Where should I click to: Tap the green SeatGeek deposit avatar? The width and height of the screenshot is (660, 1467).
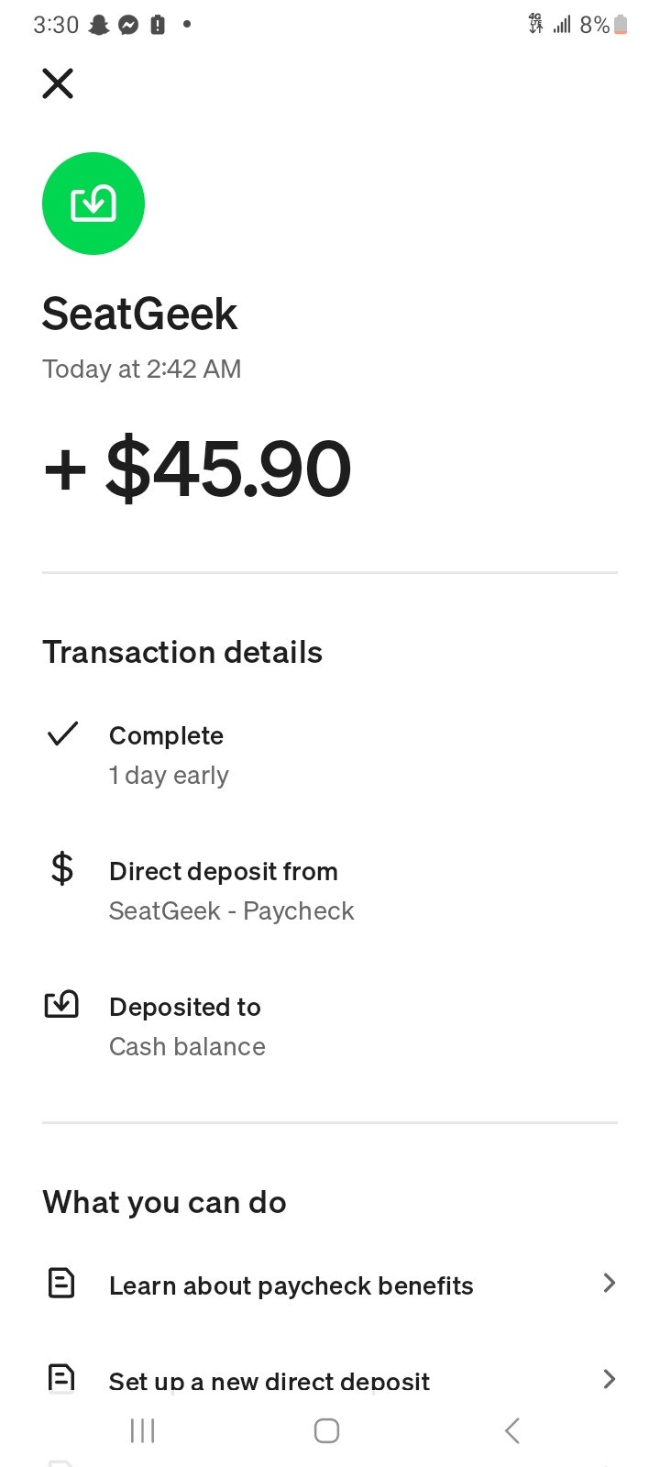(x=93, y=204)
